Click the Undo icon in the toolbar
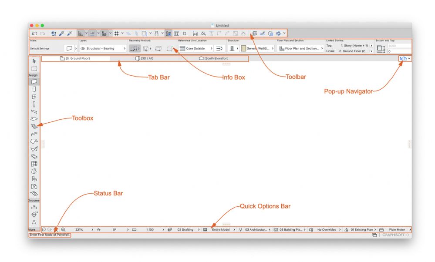Viewport: 435px width, 262px height. click(34, 33)
